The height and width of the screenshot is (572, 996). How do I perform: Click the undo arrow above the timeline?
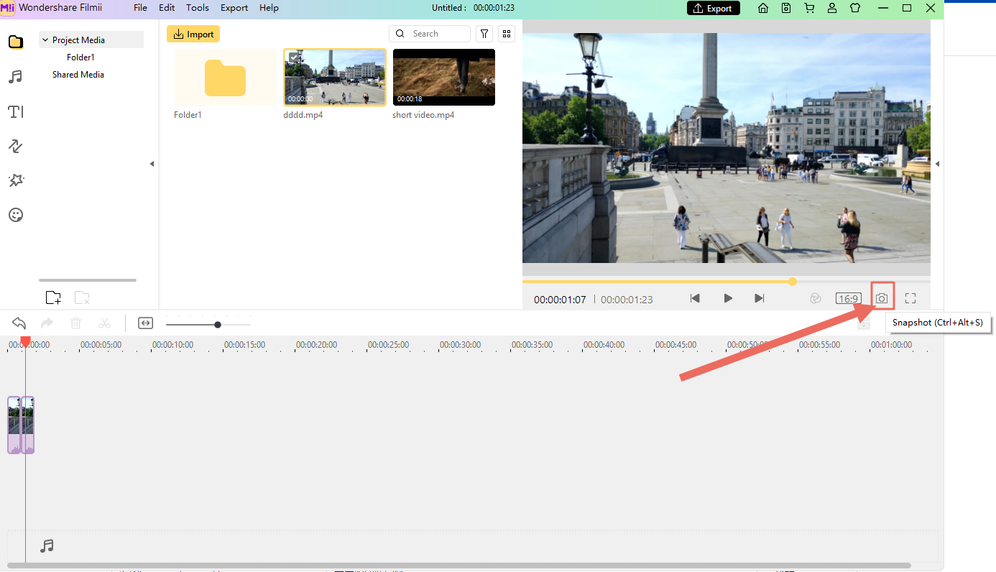pos(19,323)
